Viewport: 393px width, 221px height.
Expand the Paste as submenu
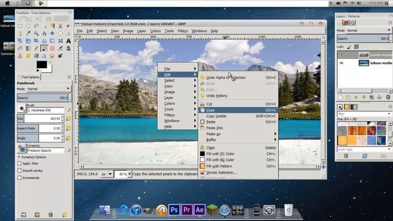[x=238, y=134]
